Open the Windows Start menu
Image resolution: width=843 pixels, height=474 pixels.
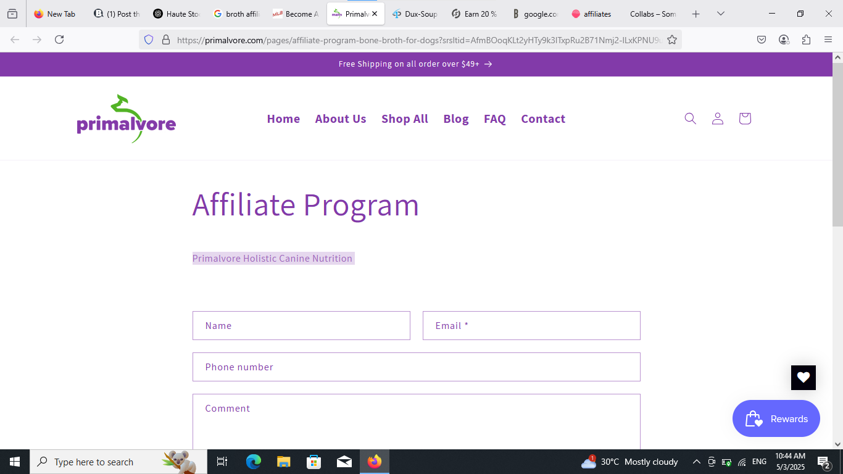click(x=15, y=462)
